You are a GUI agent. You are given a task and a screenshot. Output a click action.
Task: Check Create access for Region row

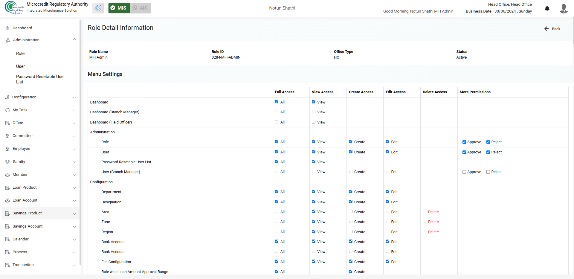coord(351,232)
